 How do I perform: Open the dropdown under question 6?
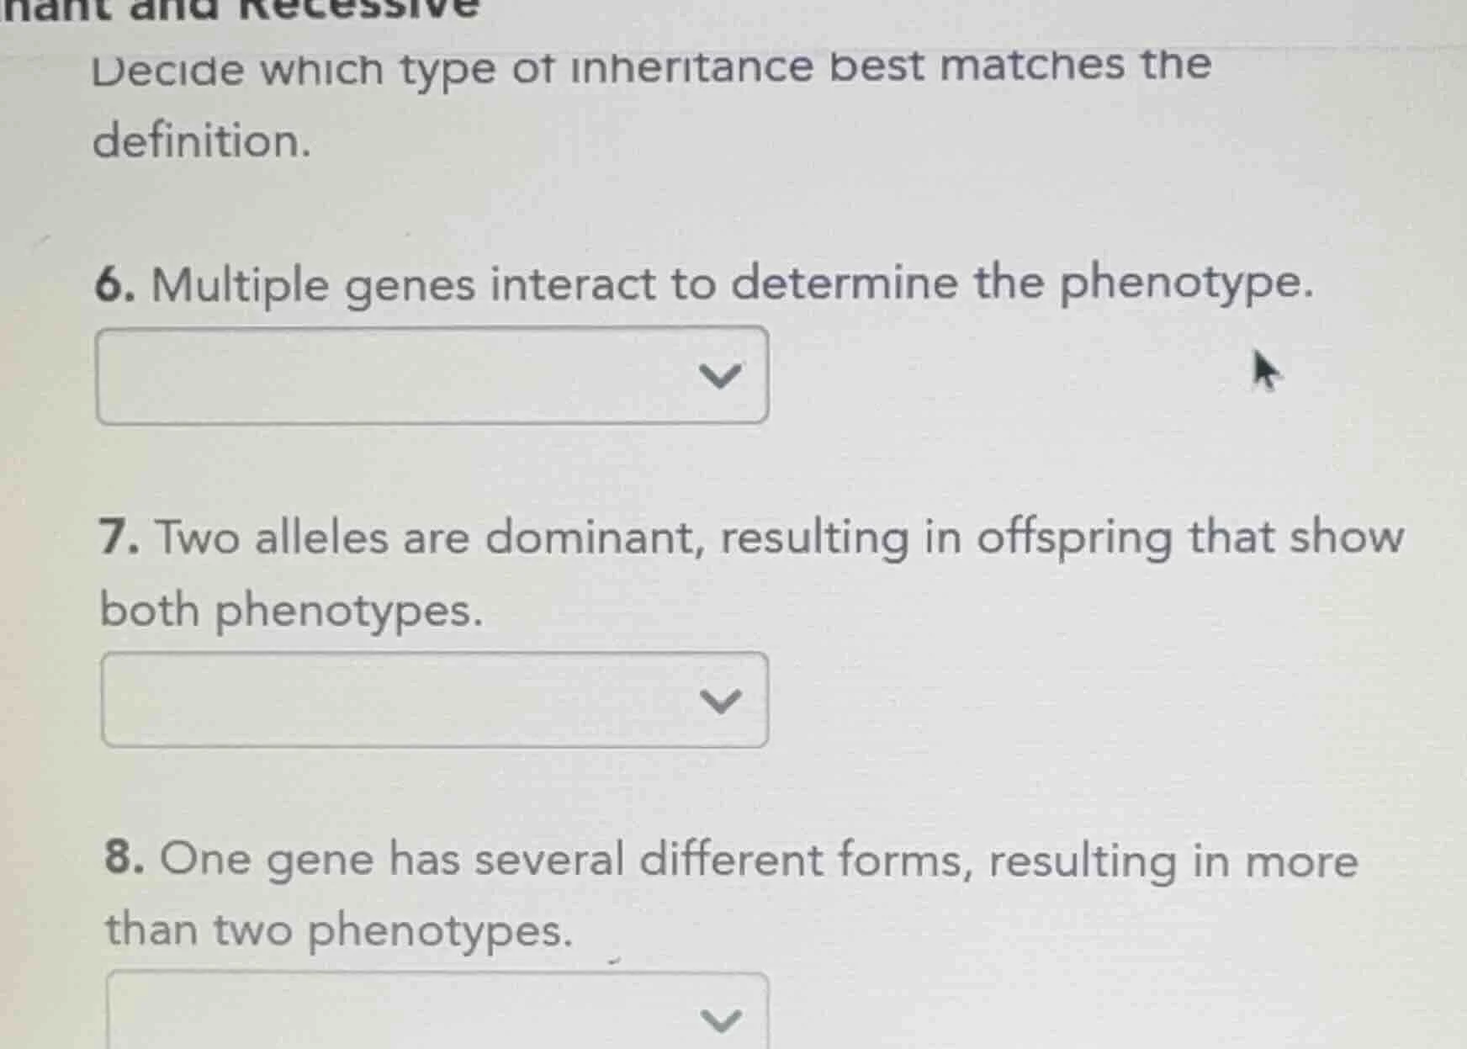pyautogui.click(x=433, y=374)
